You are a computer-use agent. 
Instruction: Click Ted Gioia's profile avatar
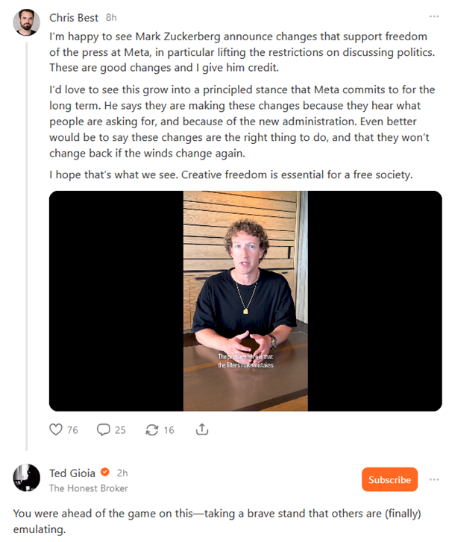tap(27, 478)
